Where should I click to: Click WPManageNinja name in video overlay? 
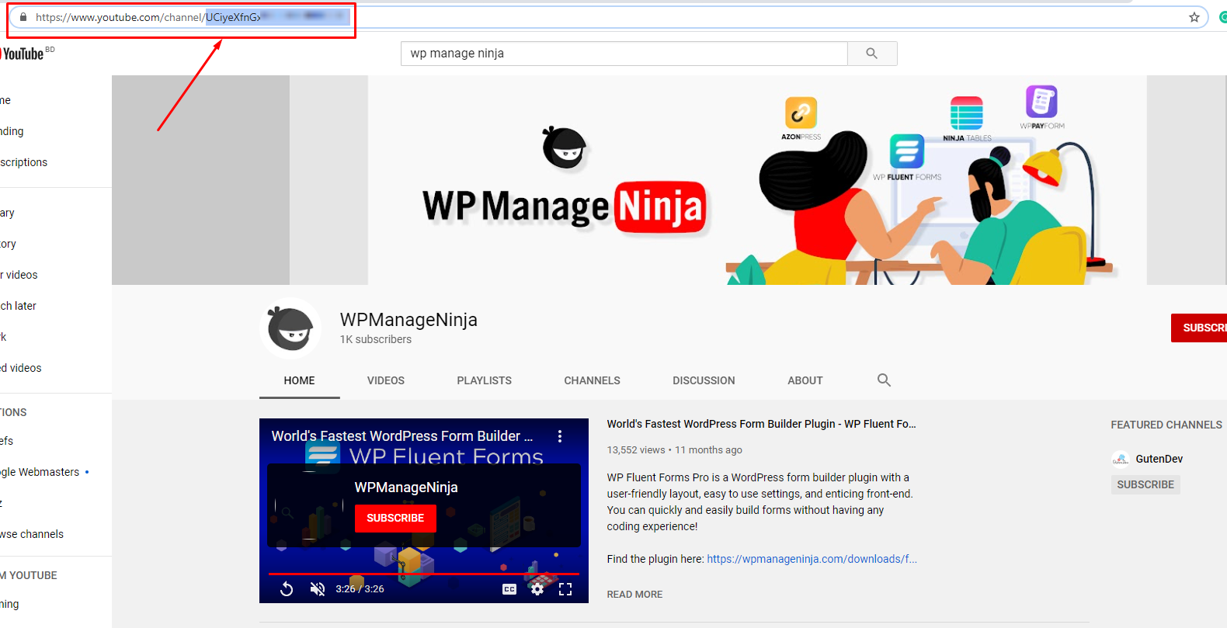point(406,487)
